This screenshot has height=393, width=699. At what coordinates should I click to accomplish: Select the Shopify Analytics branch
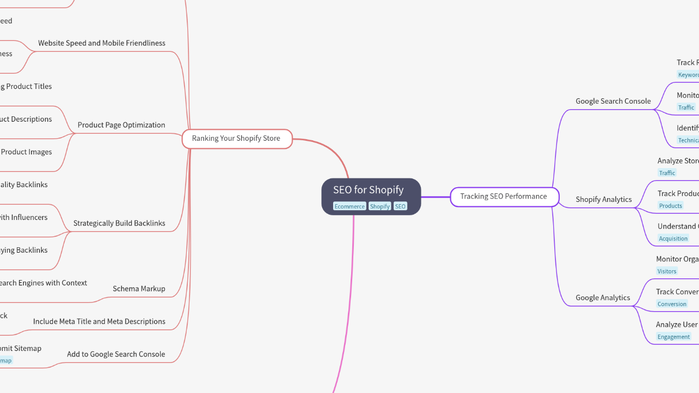[x=603, y=199]
